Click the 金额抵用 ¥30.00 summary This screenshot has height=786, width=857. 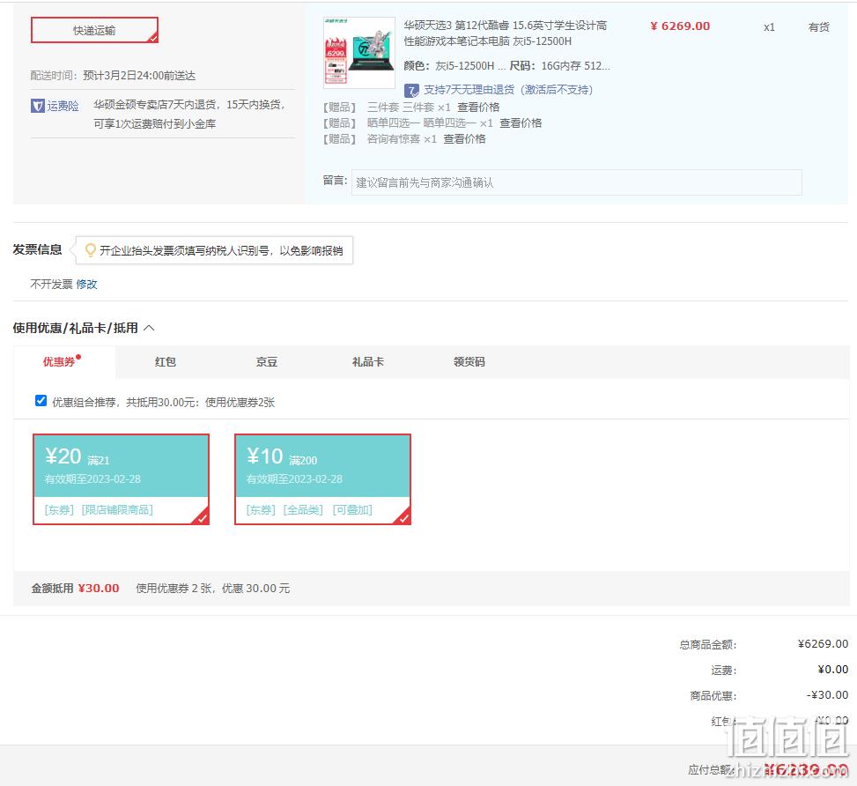76,588
